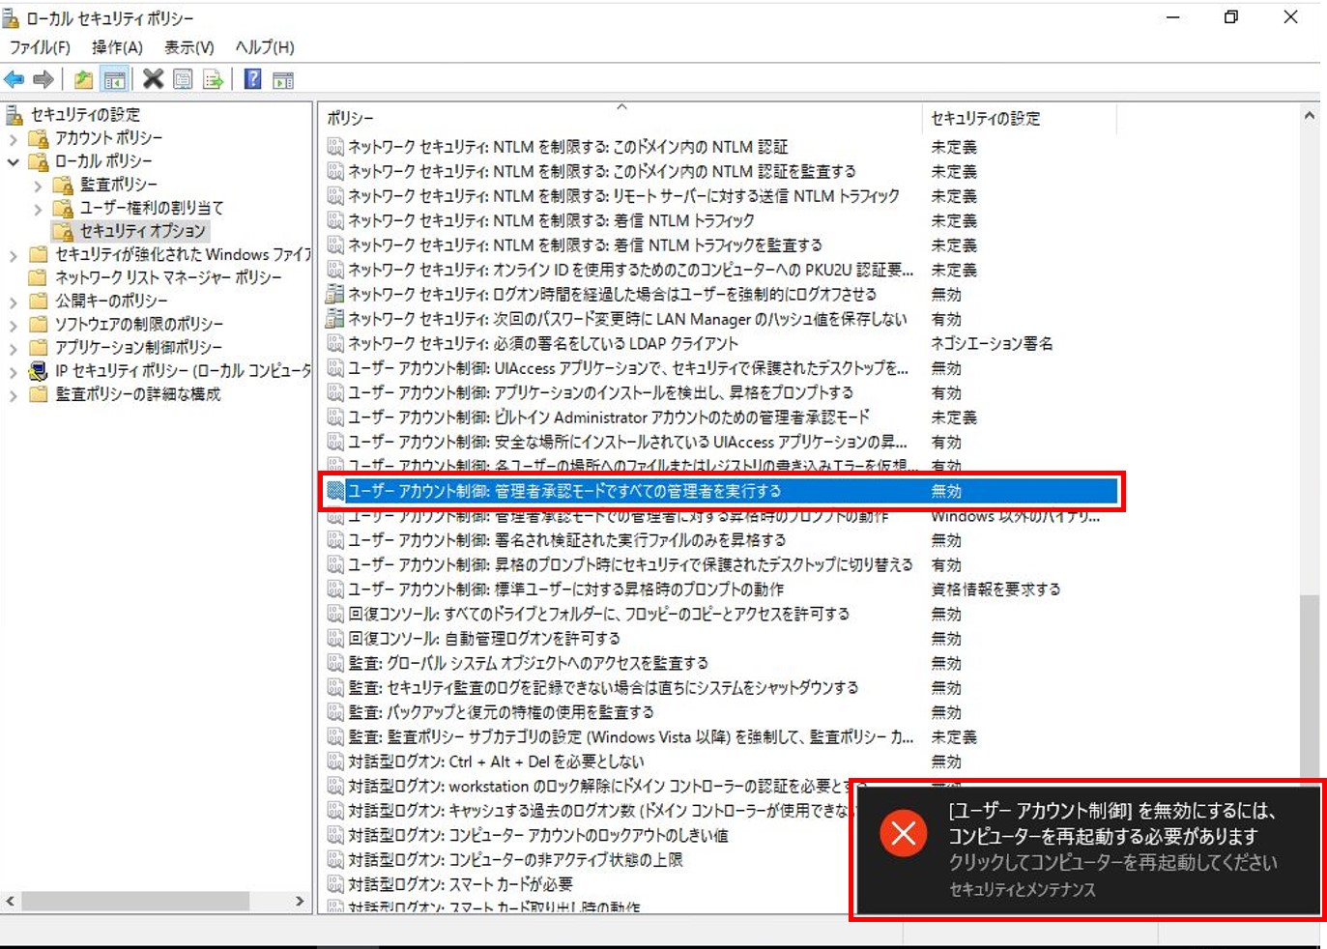Click the Delete (X) toolbar icon
Image resolution: width=1327 pixels, height=949 pixels.
click(x=153, y=79)
